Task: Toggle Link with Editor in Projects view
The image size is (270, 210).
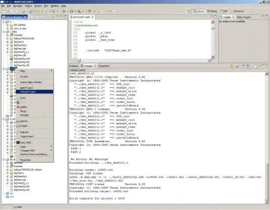Action: click(53, 17)
